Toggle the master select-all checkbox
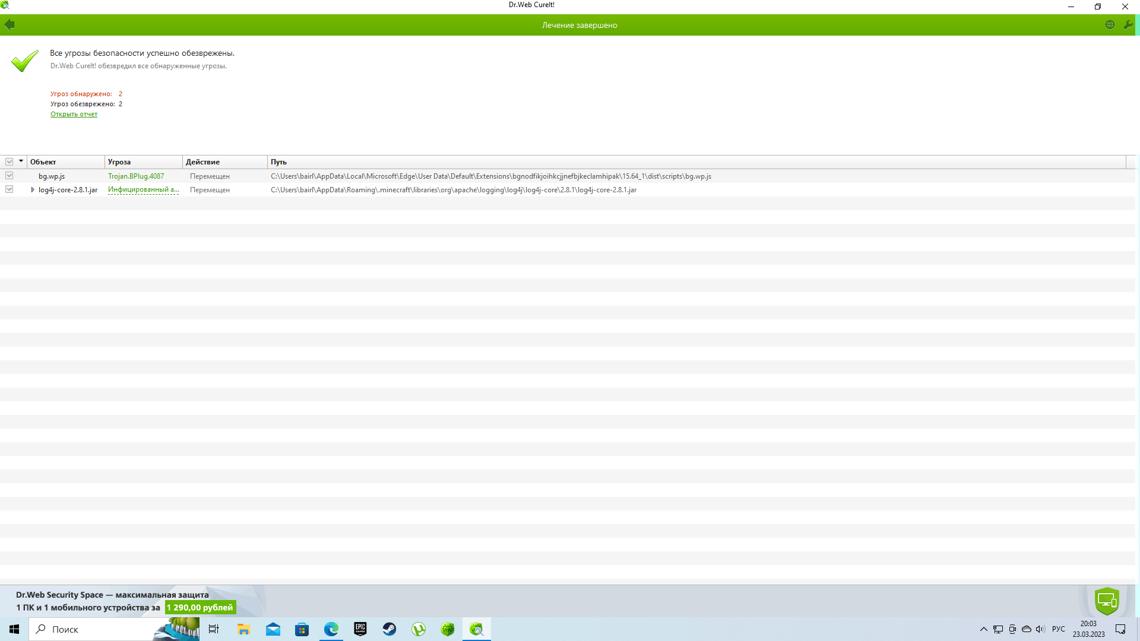The height and width of the screenshot is (641, 1140). pyautogui.click(x=9, y=162)
